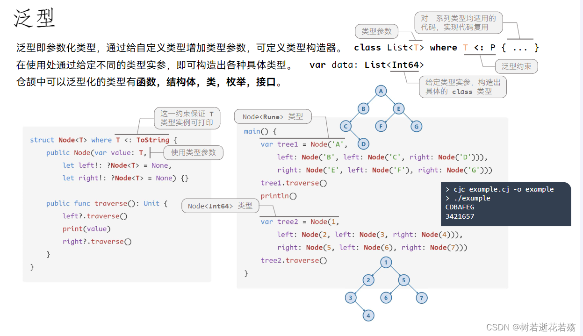The width and height of the screenshot is (583, 336).
Task: Select line var tree2 = Node(1,
Action: coord(300,222)
